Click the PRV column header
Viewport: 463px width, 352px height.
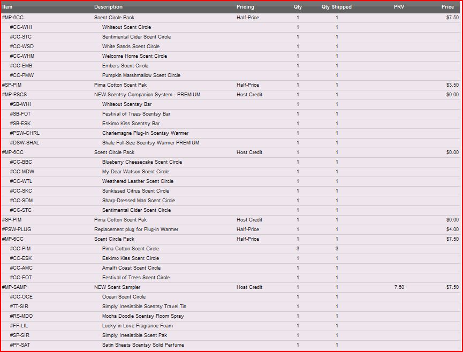tap(399, 7)
